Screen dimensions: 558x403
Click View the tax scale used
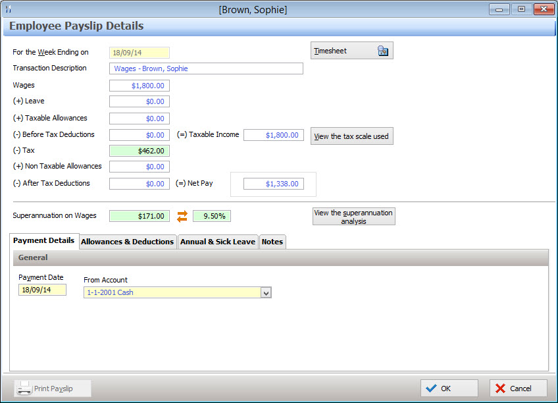pyautogui.click(x=351, y=136)
